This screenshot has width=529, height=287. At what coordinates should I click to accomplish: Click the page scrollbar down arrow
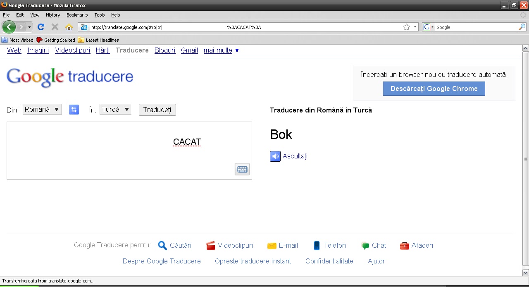click(x=526, y=273)
